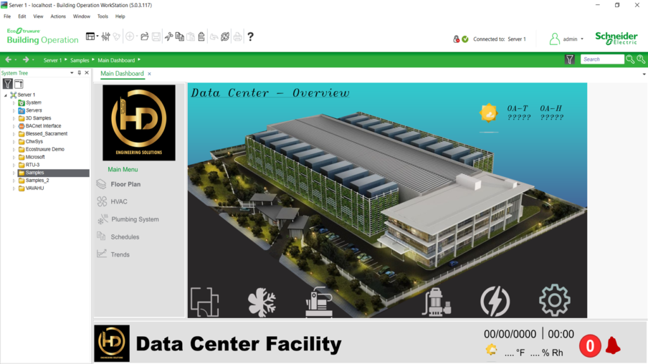648x364 pixels.
Task: Open the admin user dropdown
Action: (x=566, y=39)
